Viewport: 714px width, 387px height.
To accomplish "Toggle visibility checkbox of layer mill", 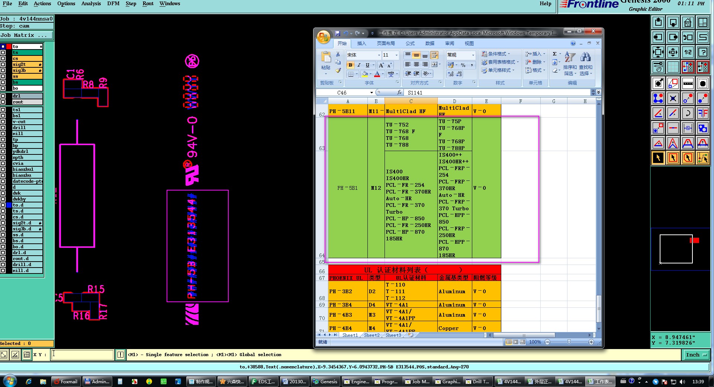I will pos(3,134).
